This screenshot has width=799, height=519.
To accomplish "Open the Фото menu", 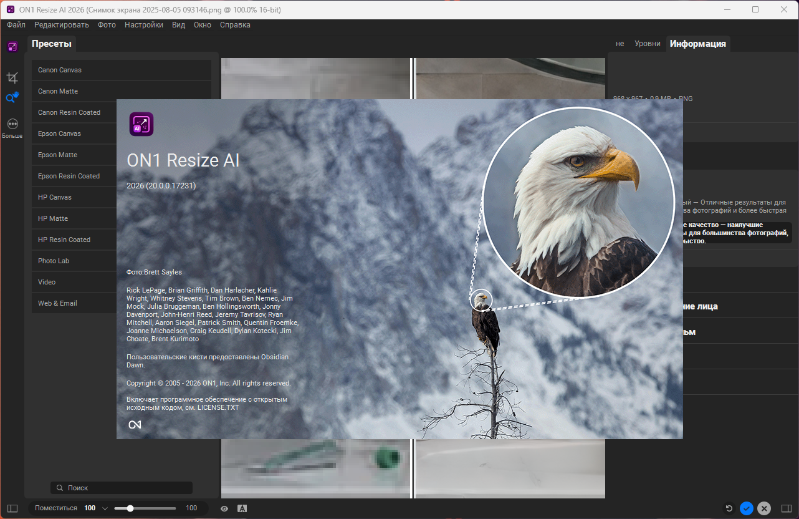I will click(107, 25).
